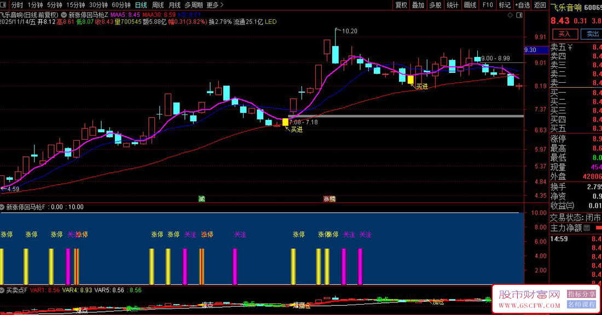Select the 日线 daily chart tab
Viewport: 602px width, 315px height.
(x=141, y=5)
